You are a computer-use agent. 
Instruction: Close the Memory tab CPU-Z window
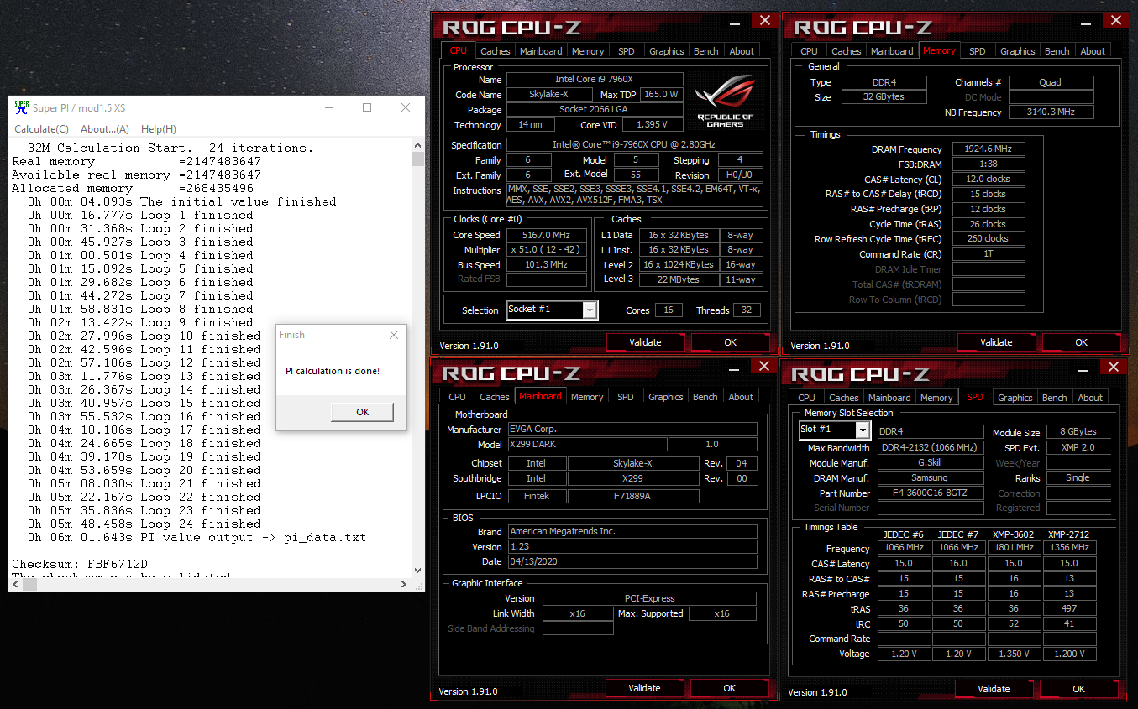pyautogui.click(x=1114, y=20)
